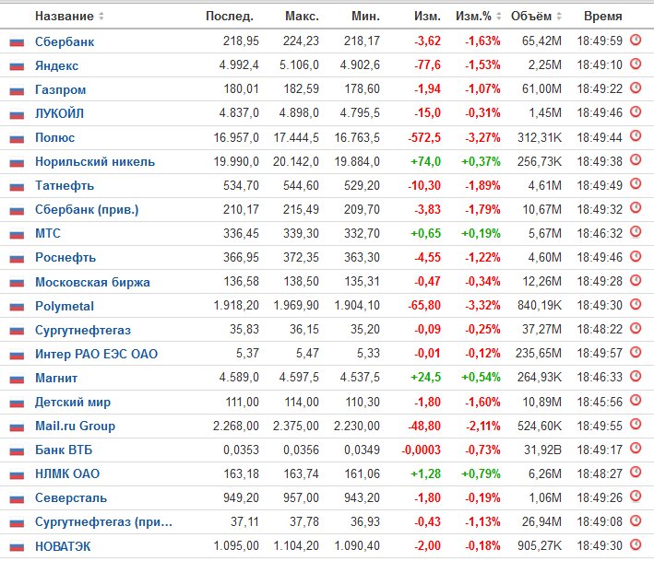Open the Сбербанк (прив.) stock link

click(x=87, y=209)
